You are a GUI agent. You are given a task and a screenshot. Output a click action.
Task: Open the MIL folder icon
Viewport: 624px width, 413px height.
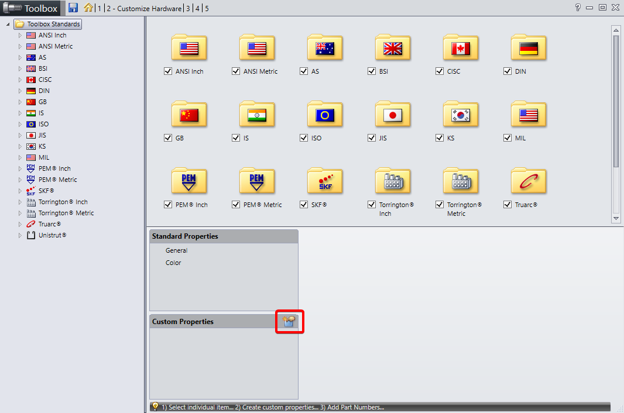coord(529,114)
